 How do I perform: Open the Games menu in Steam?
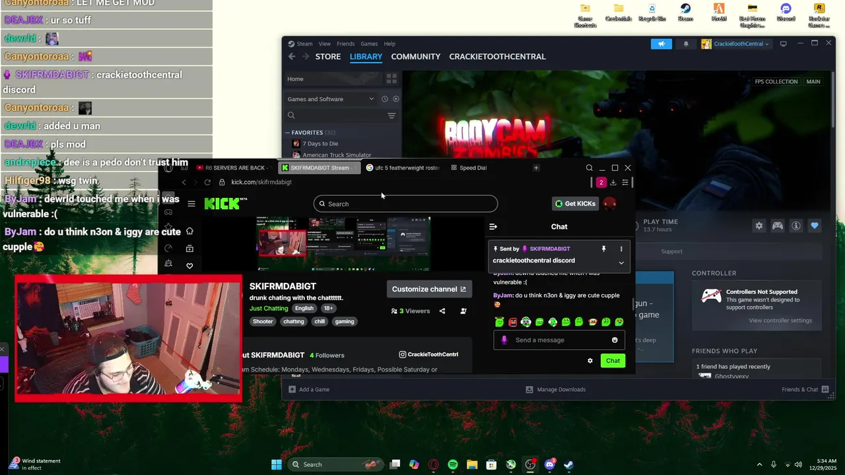click(x=369, y=44)
